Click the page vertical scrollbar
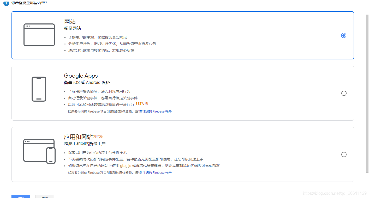This screenshot has width=369, height=198. click(367, 94)
